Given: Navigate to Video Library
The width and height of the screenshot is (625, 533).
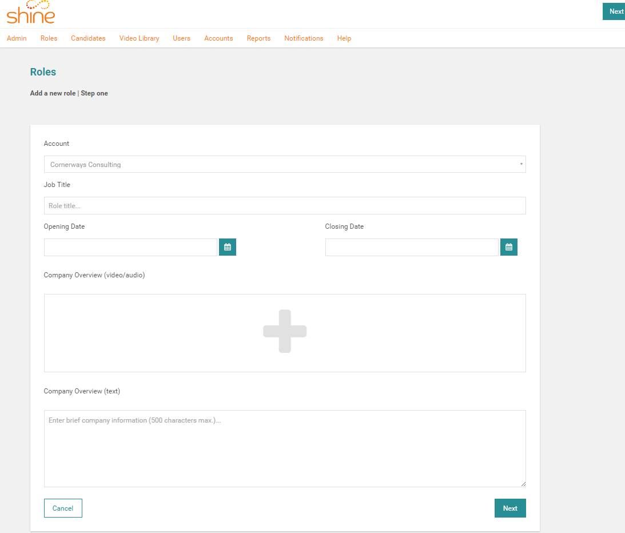Looking at the screenshot, I should coord(139,38).
